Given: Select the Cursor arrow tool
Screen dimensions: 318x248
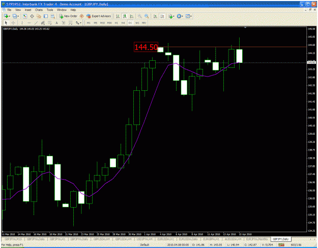Looking at the screenshot, I should pos(6,23).
